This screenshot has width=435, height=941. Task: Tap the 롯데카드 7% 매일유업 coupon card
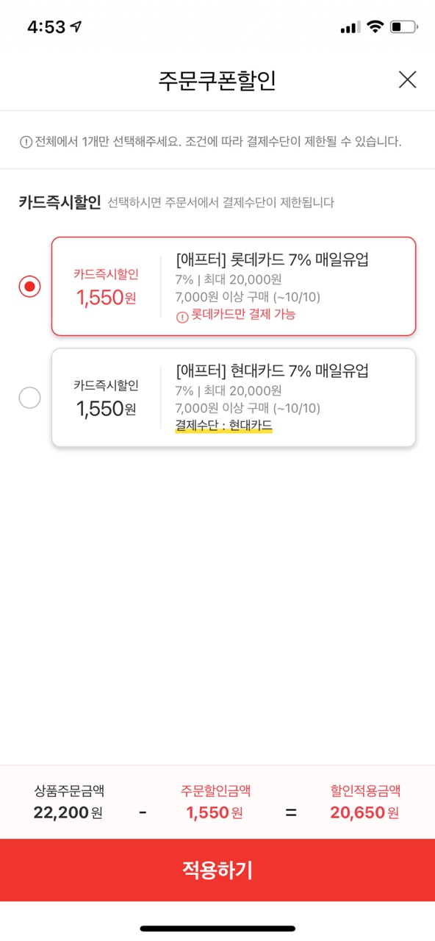(234, 286)
